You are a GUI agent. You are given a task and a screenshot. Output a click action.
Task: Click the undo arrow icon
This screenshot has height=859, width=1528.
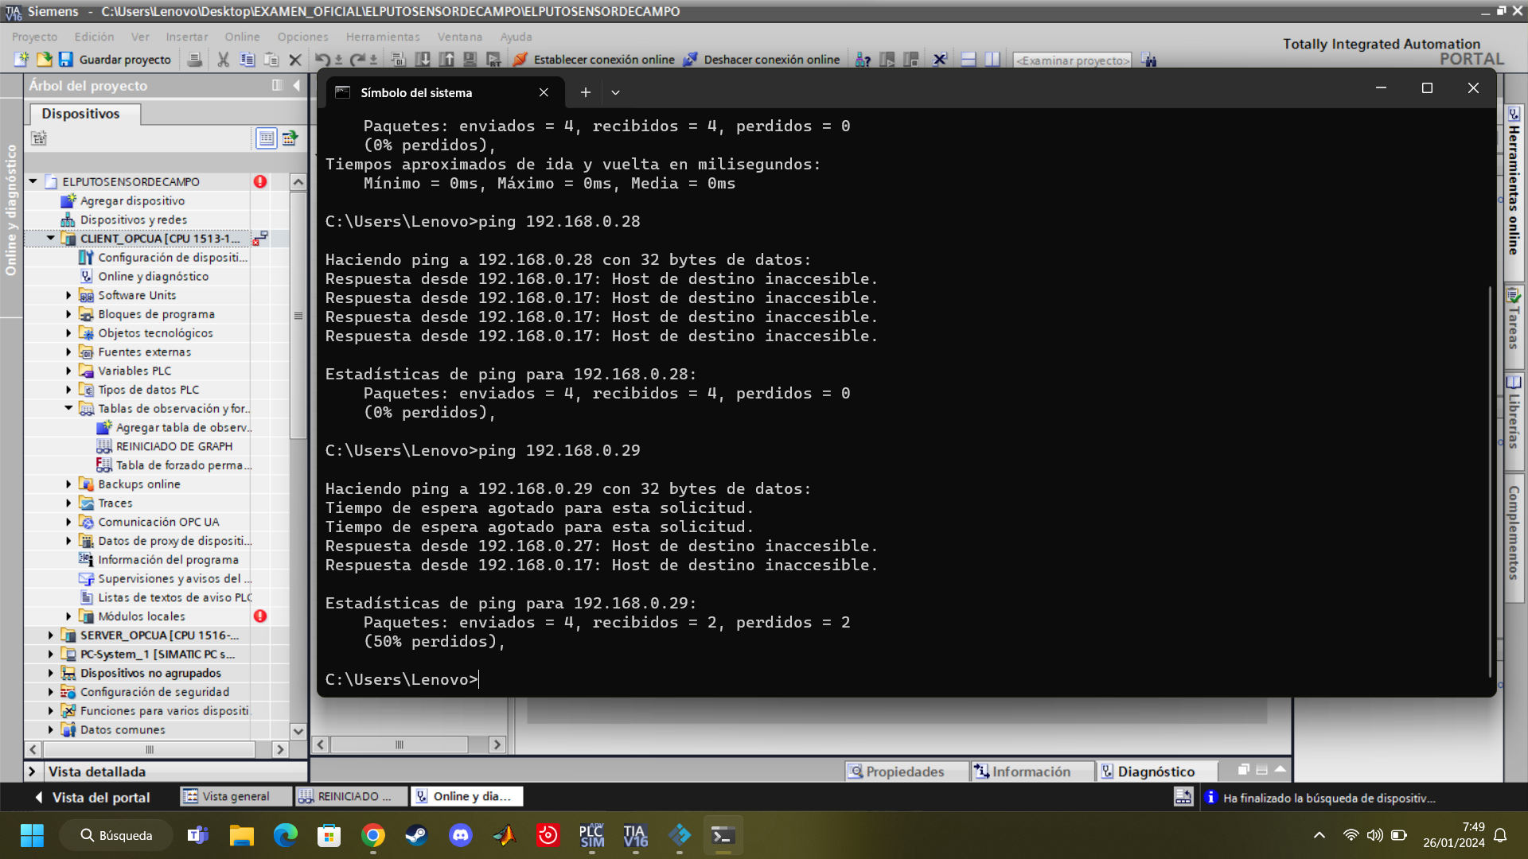[x=322, y=60]
